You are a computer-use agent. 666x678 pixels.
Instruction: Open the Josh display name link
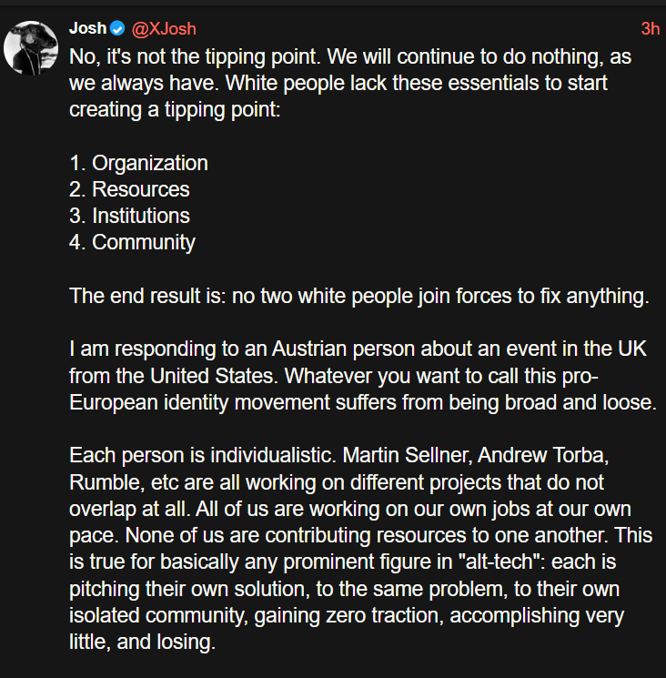[x=87, y=28]
